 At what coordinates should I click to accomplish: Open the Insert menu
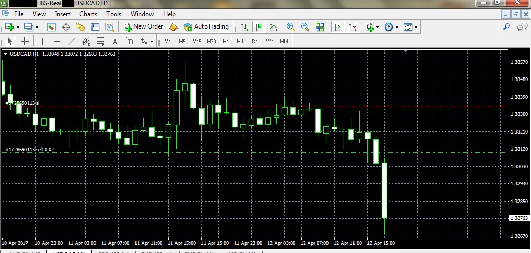point(62,14)
